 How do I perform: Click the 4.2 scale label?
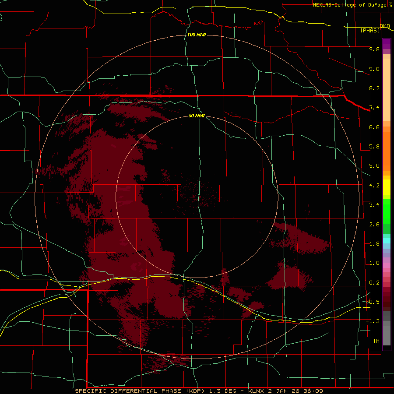pos(374,186)
